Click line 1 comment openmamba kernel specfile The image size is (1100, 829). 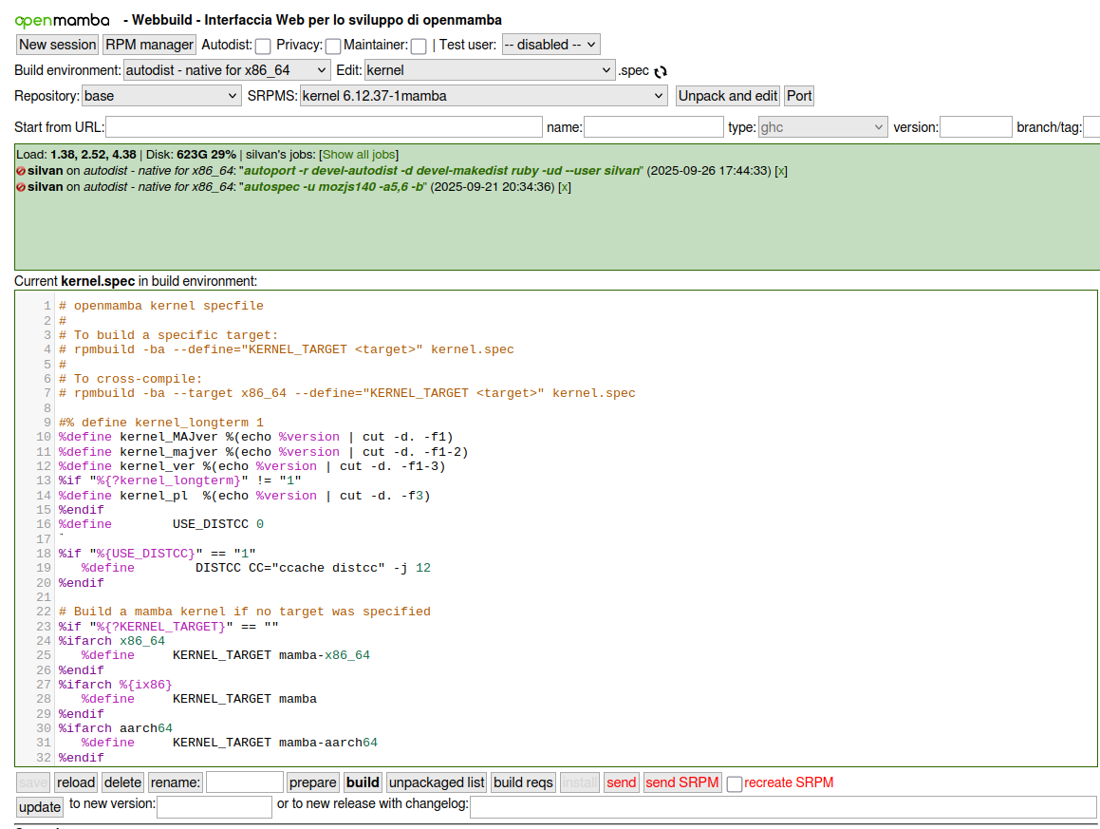pyautogui.click(x=161, y=306)
